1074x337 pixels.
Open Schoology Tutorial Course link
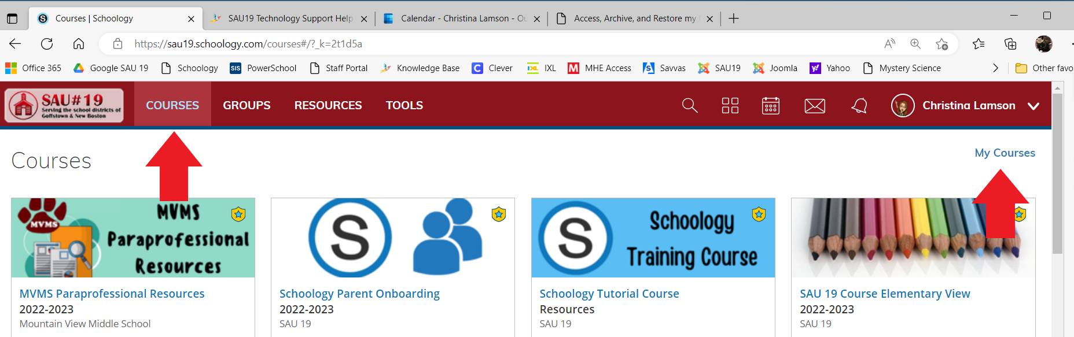[x=609, y=294]
